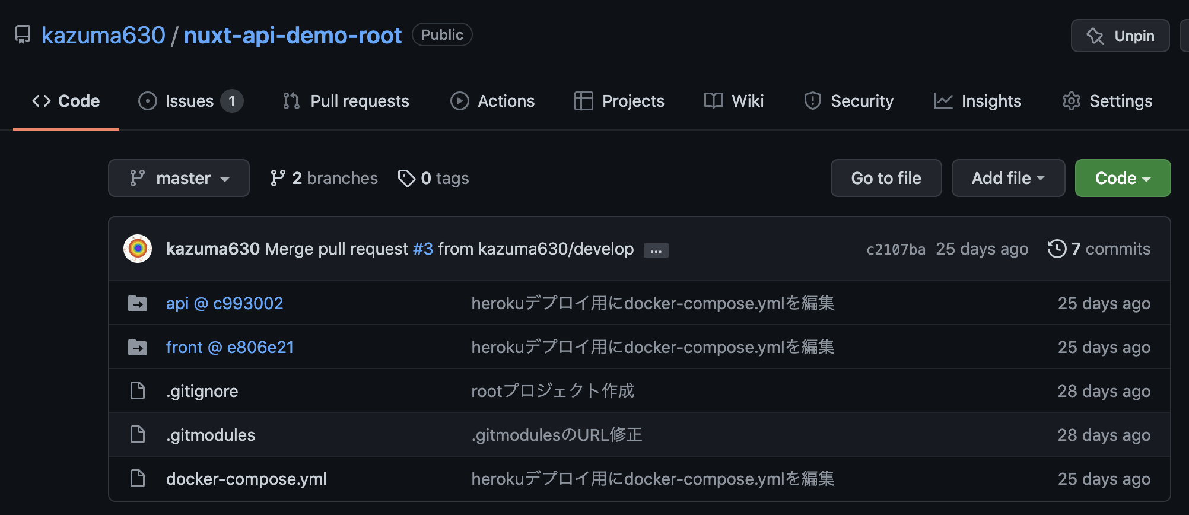The height and width of the screenshot is (515, 1189).
Task: Open the nuxt-api-demo-root repository link
Action: 293,35
